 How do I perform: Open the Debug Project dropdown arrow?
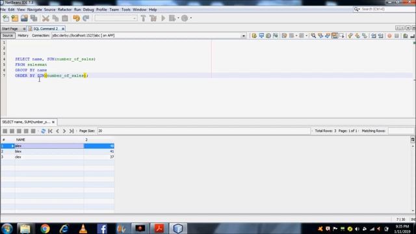tap(178, 18)
